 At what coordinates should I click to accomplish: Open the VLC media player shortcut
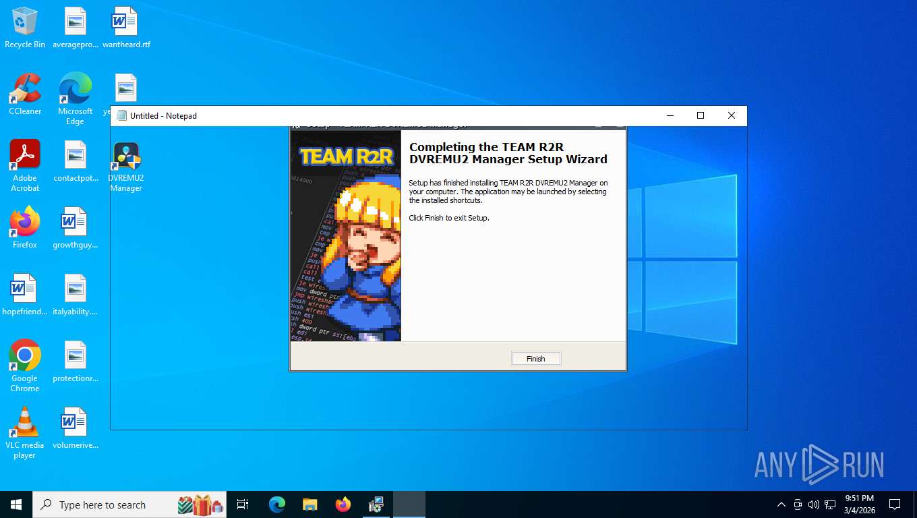(25, 433)
